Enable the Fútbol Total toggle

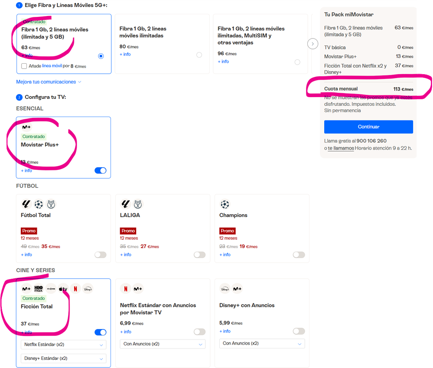(x=101, y=255)
